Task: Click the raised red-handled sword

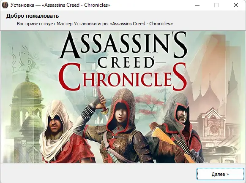Action: 101,100
